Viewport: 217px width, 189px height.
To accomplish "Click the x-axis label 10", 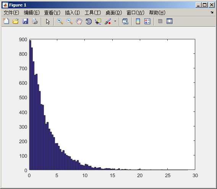I will click(x=85, y=175).
